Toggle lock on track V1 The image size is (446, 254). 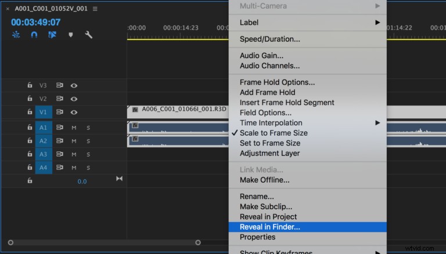pyautogui.click(x=30, y=112)
